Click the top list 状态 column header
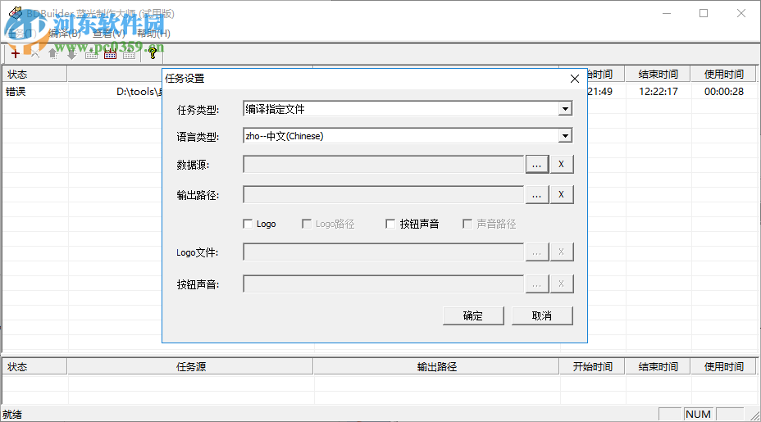Viewport: 761px width, 422px height. [x=34, y=75]
